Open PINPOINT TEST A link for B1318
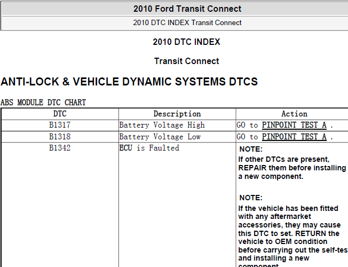The height and width of the screenshot is (267, 348). coord(294,137)
